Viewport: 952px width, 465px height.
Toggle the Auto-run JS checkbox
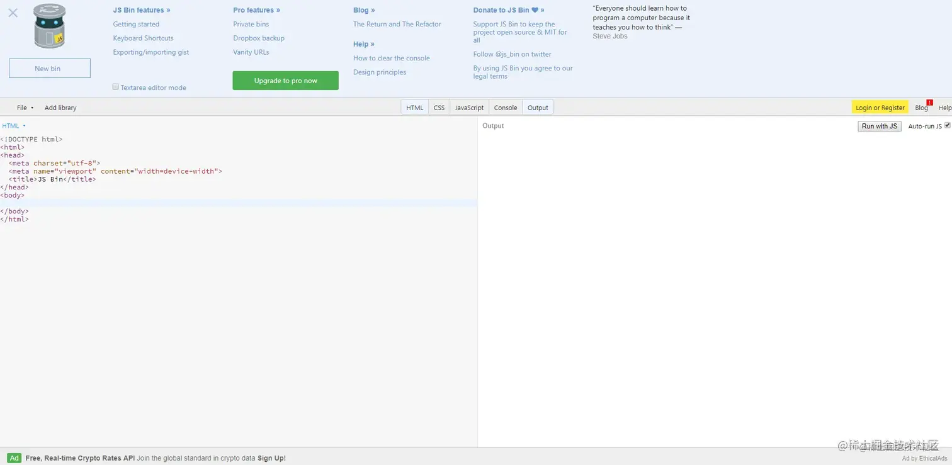coord(947,125)
